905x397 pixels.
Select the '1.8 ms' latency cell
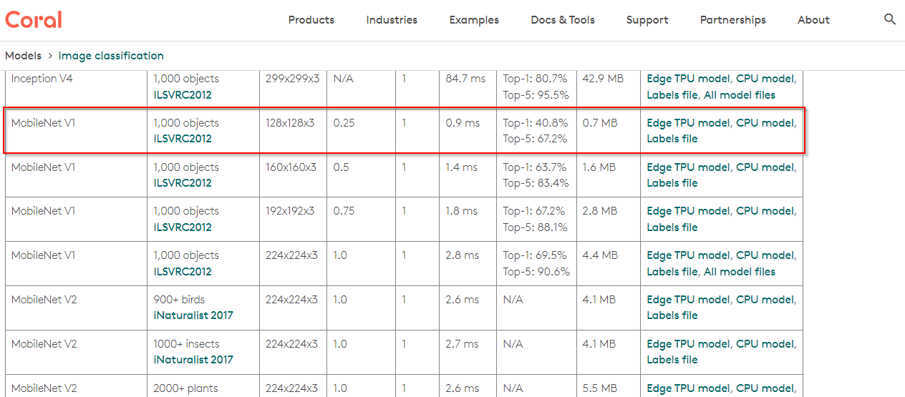pos(463,211)
